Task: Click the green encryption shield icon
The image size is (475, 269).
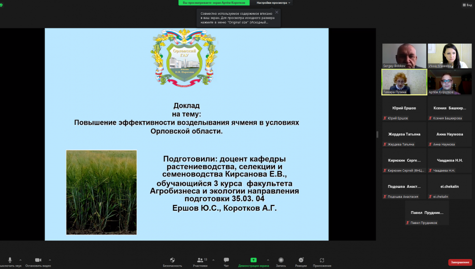Action: point(2,5)
